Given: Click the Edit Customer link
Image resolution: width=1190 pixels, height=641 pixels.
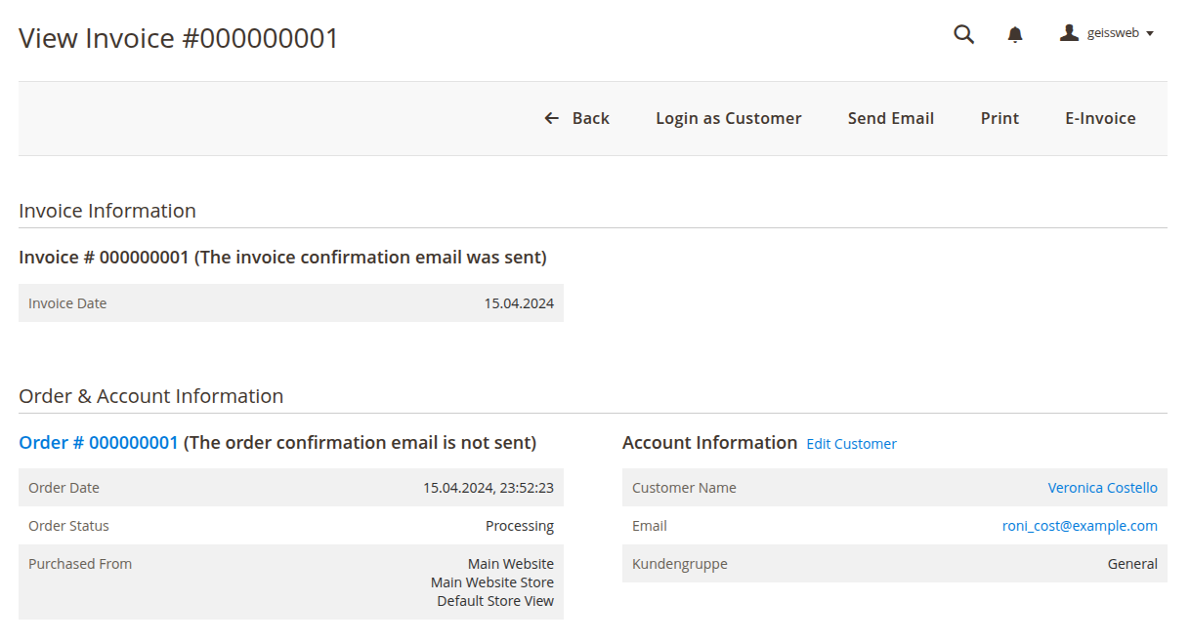Looking at the screenshot, I should coord(851,444).
